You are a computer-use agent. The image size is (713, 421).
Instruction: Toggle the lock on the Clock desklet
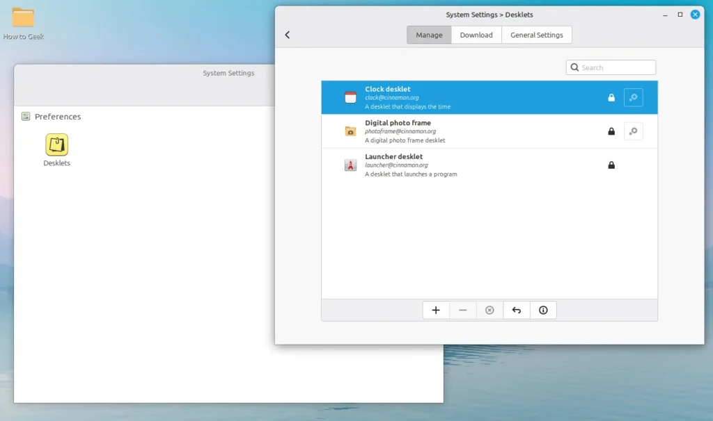(611, 97)
